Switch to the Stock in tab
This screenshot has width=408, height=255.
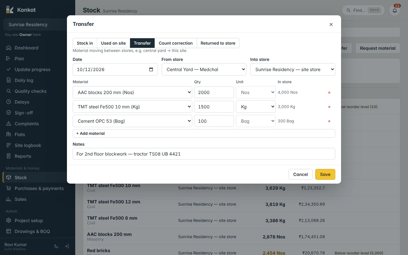point(85,43)
